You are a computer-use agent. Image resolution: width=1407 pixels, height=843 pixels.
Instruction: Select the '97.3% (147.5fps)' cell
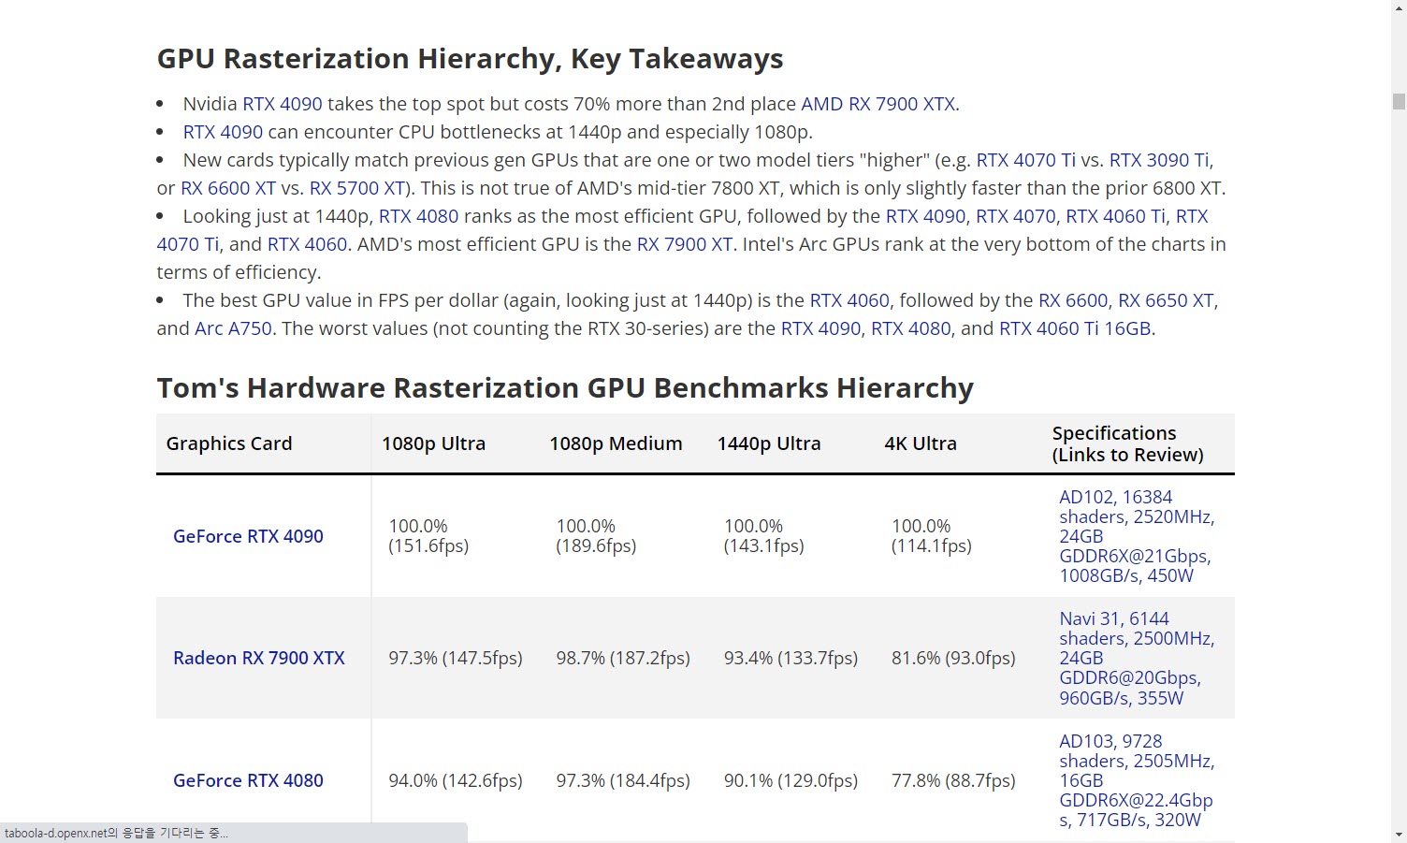[456, 658]
